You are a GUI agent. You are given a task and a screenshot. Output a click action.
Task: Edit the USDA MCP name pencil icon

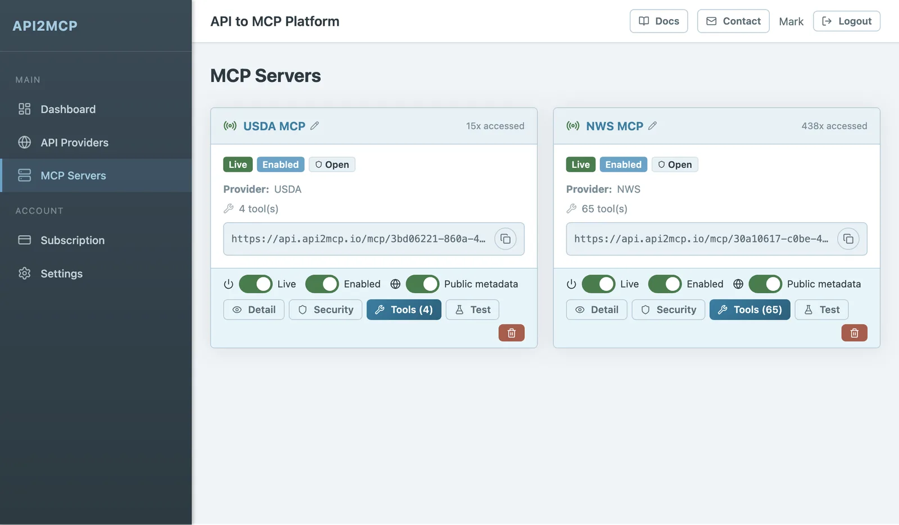(x=315, y=126)
